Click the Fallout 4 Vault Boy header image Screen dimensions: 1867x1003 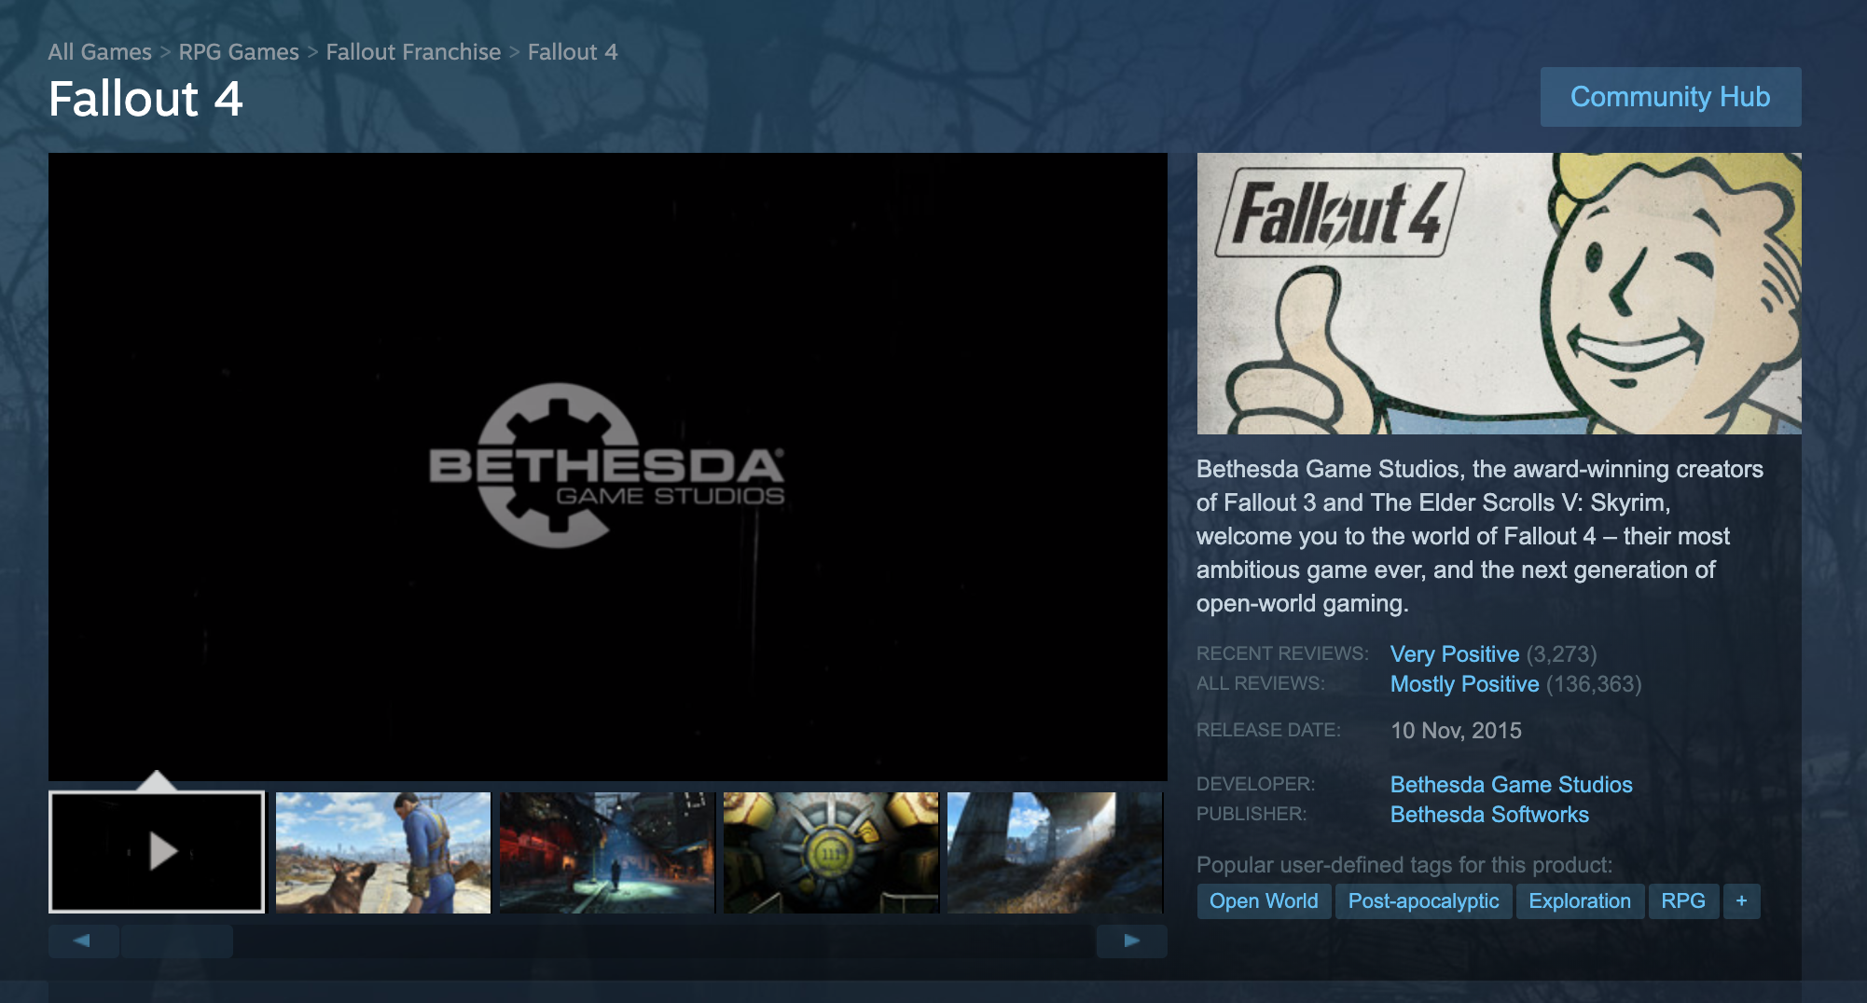coord(1499,294)
